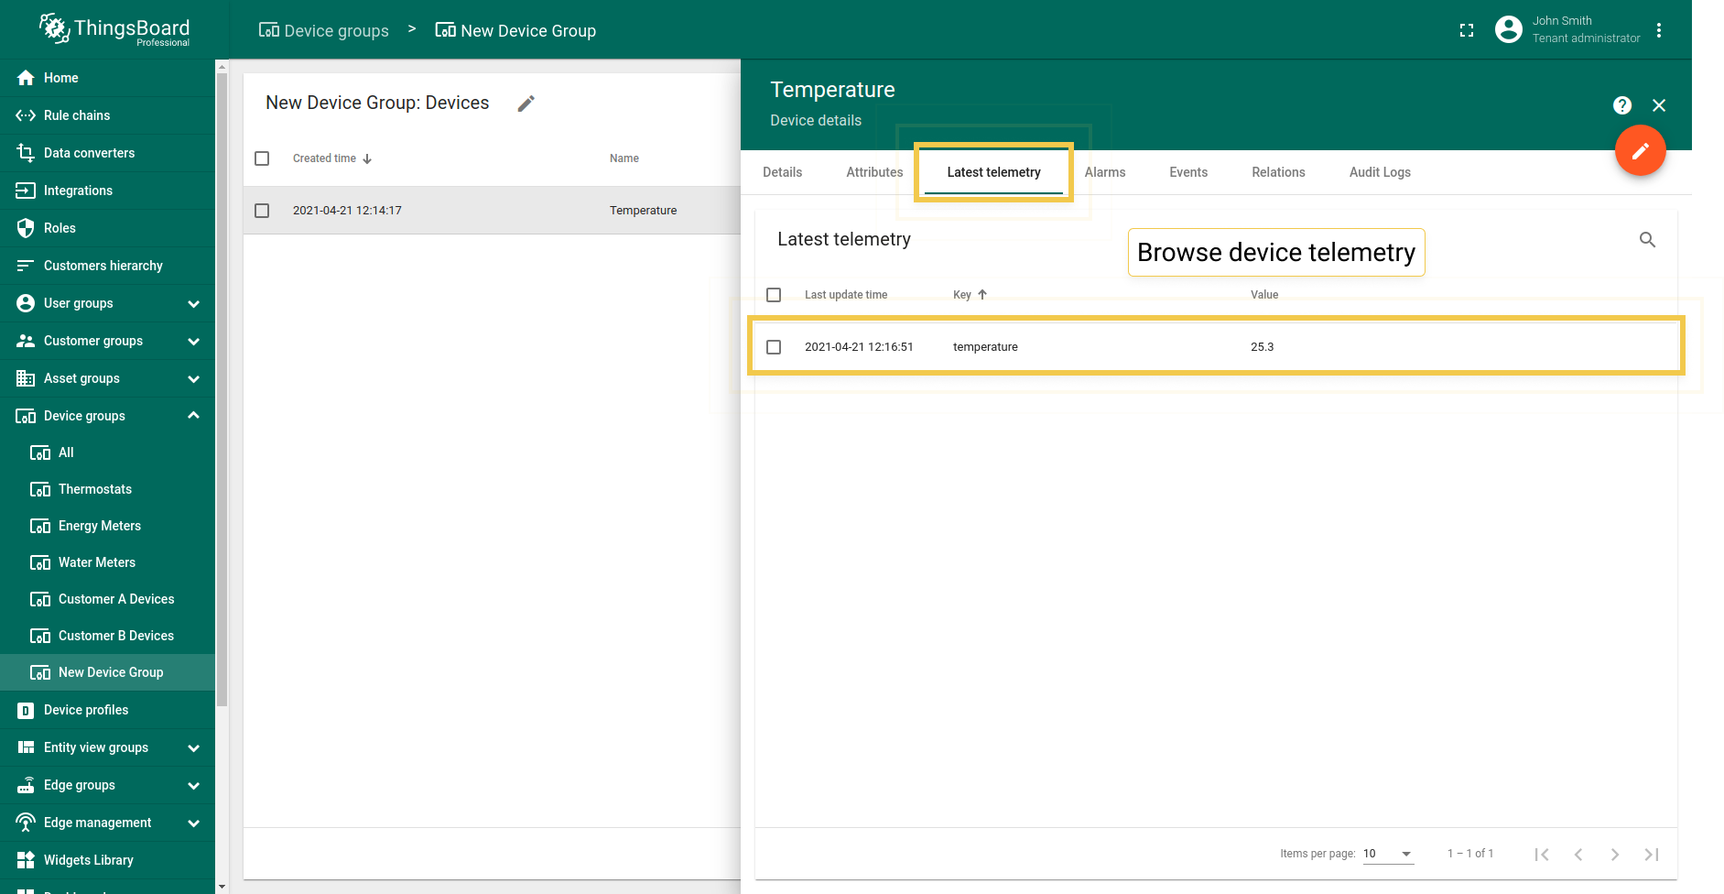Expand Edge groups menu
1724x894 pixels.
[193, 785]
